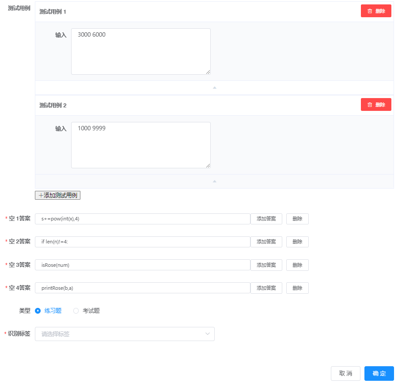
Task: Click 添加答案 next to printRose(b,a)
Action: click(x=266, y=288)
